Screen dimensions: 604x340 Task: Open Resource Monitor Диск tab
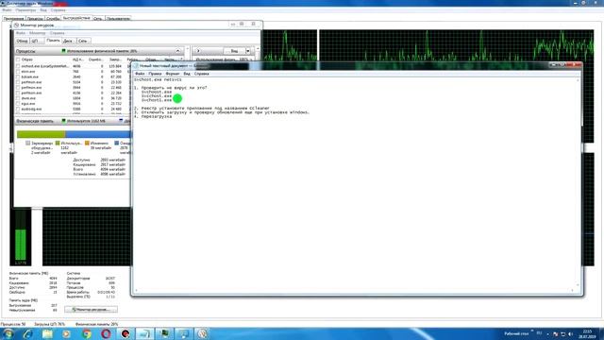click(68, 41)
